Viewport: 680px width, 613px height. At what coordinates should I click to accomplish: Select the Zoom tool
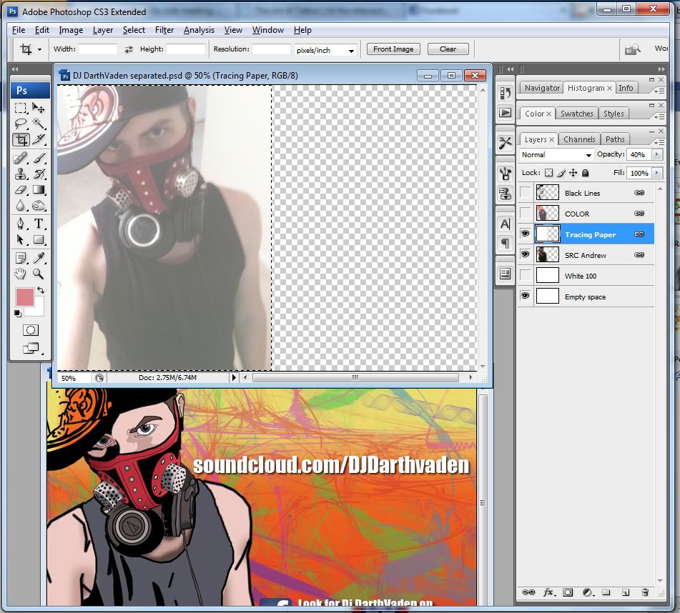tap(39, 274)
